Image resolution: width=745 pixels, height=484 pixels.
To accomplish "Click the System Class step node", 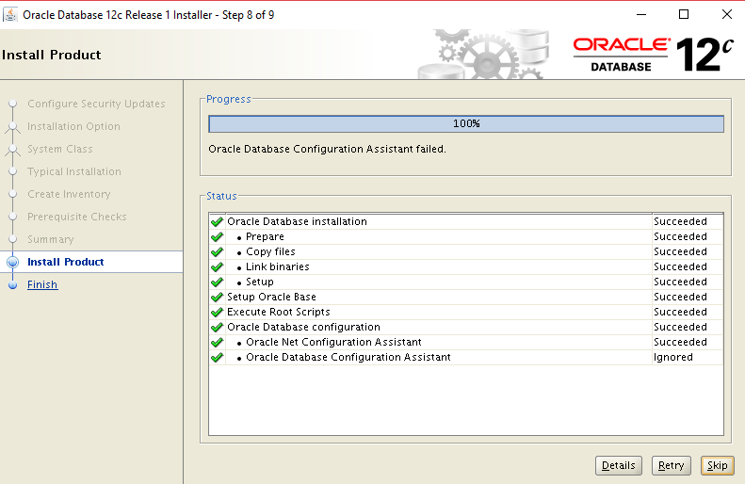I will [x=13, y=150].
